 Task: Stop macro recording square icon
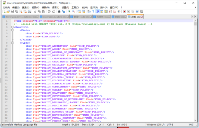(x=129, y=12)
